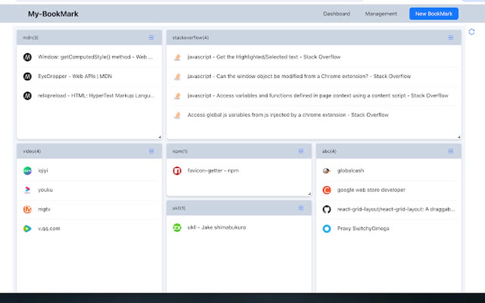
Task: Click the mdn panel resize handle
Action: pos(159,137)
